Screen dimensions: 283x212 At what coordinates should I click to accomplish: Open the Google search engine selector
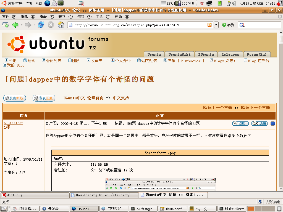tap(242, 25)
